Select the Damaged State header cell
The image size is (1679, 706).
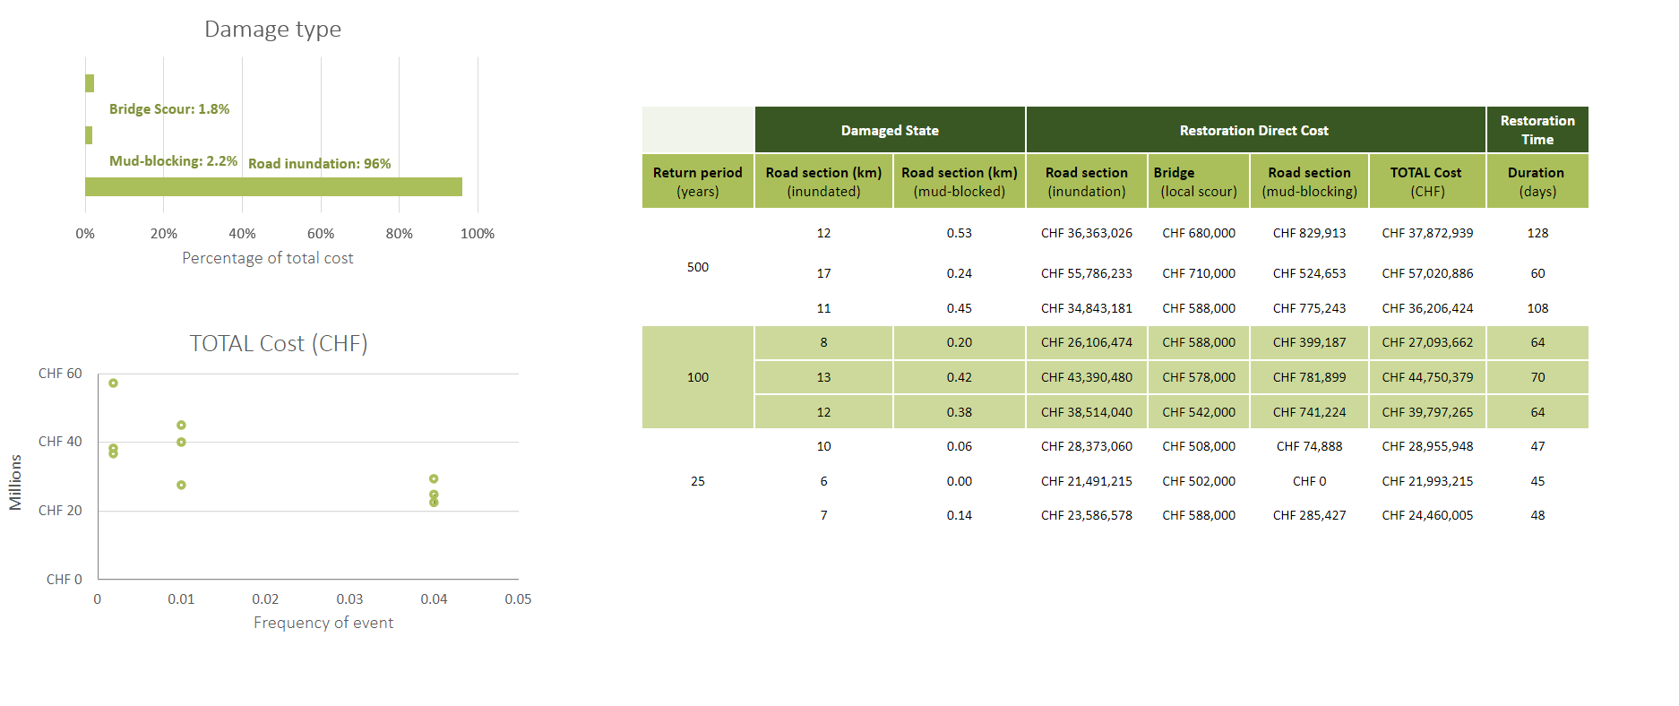890,131
